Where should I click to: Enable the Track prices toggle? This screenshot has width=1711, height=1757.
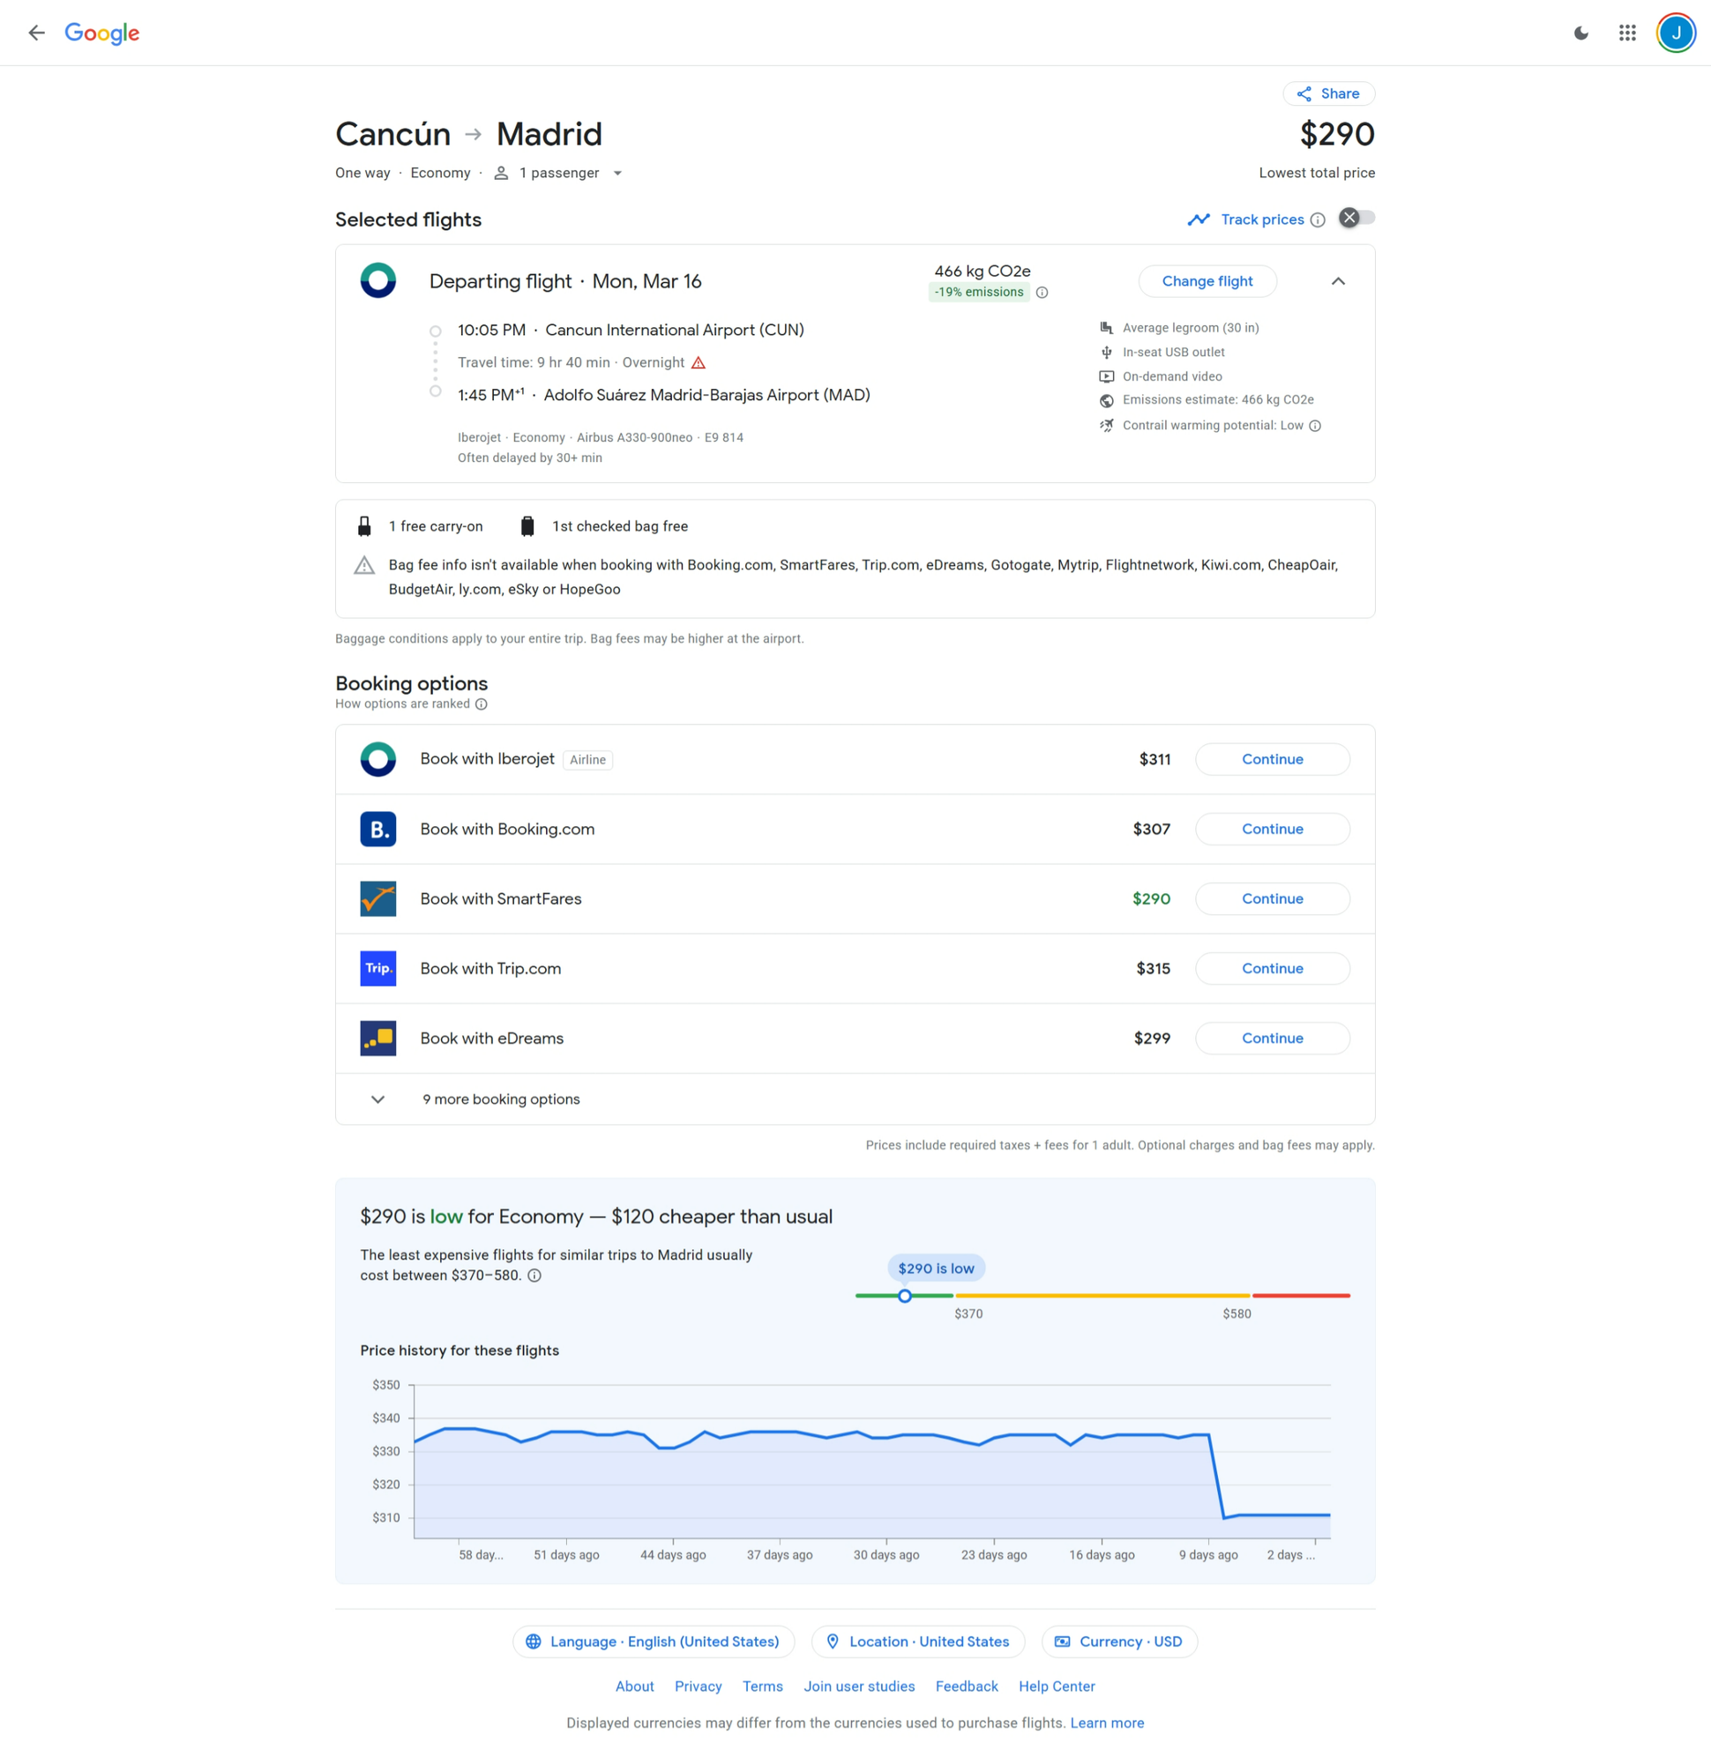click(1356, 219)
